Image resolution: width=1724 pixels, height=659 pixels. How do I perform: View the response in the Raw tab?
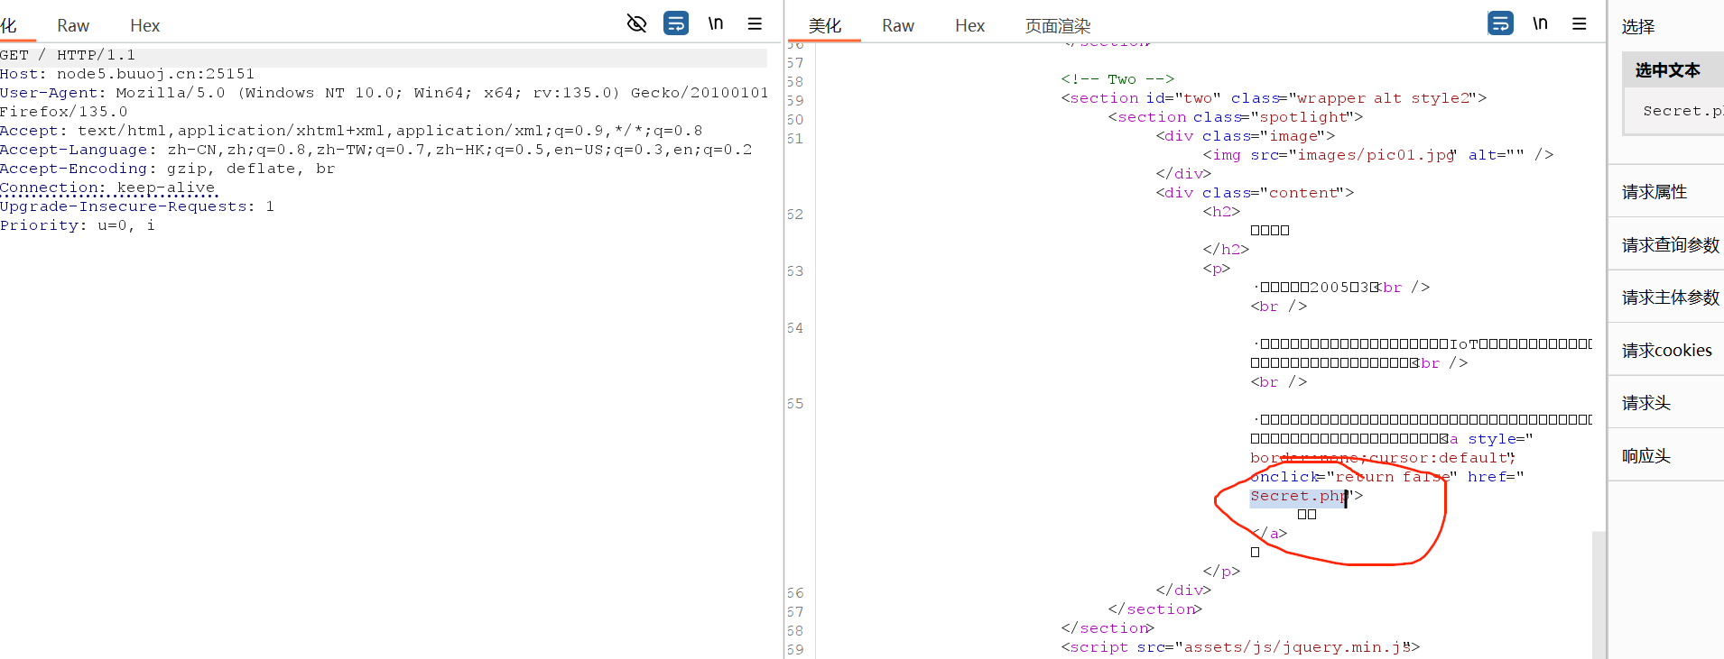point(897,26)
